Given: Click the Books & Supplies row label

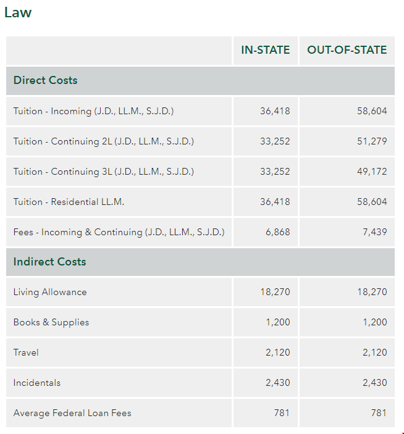Looking at the screenshot, I should click(x=51, y=322).
